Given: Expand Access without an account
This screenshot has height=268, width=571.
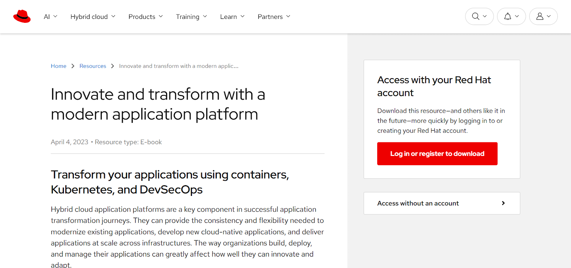Looking at the screenshot, I should tap(442, 203).
